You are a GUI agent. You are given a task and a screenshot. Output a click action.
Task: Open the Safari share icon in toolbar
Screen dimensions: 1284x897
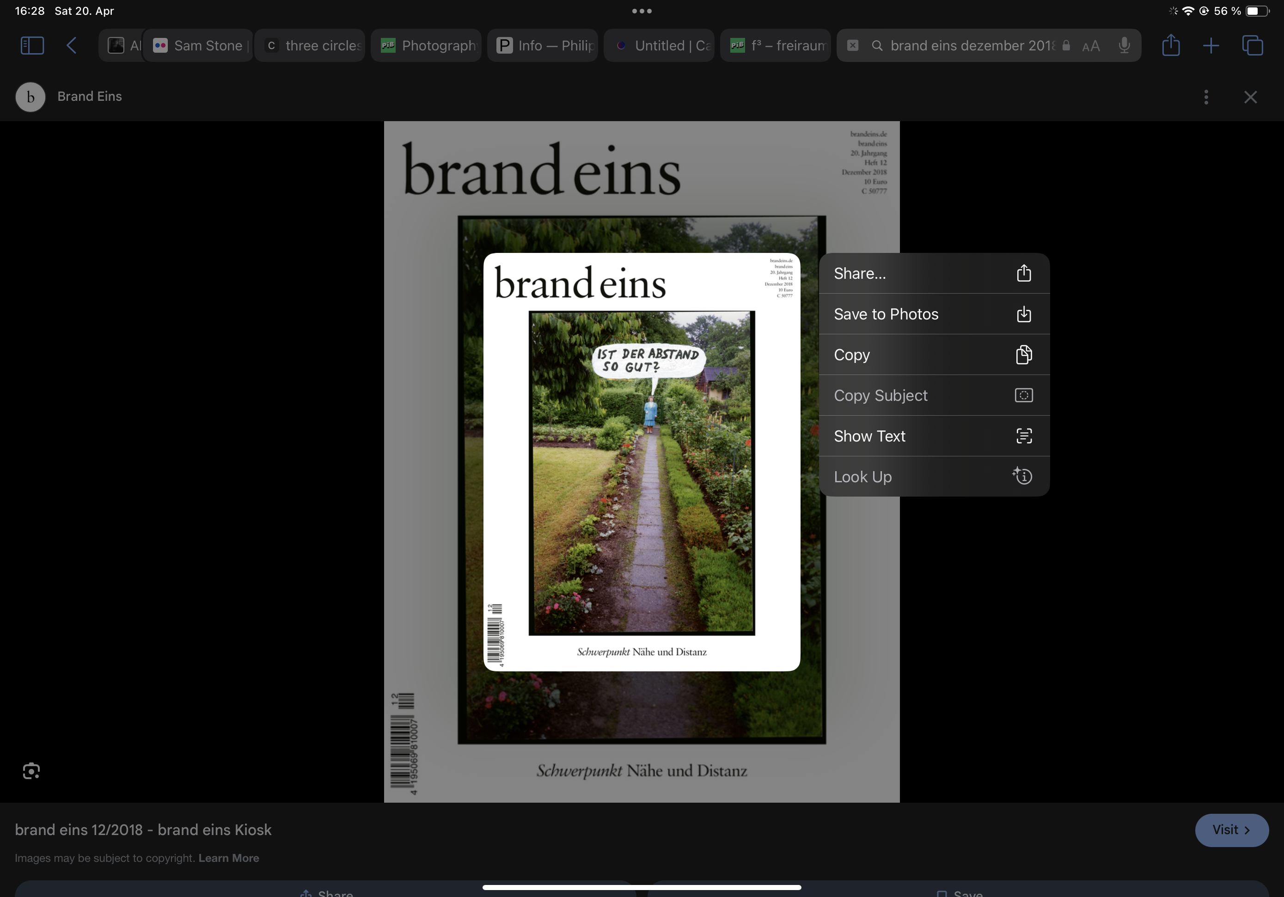pyautogui.click(x=1171, y=45)
